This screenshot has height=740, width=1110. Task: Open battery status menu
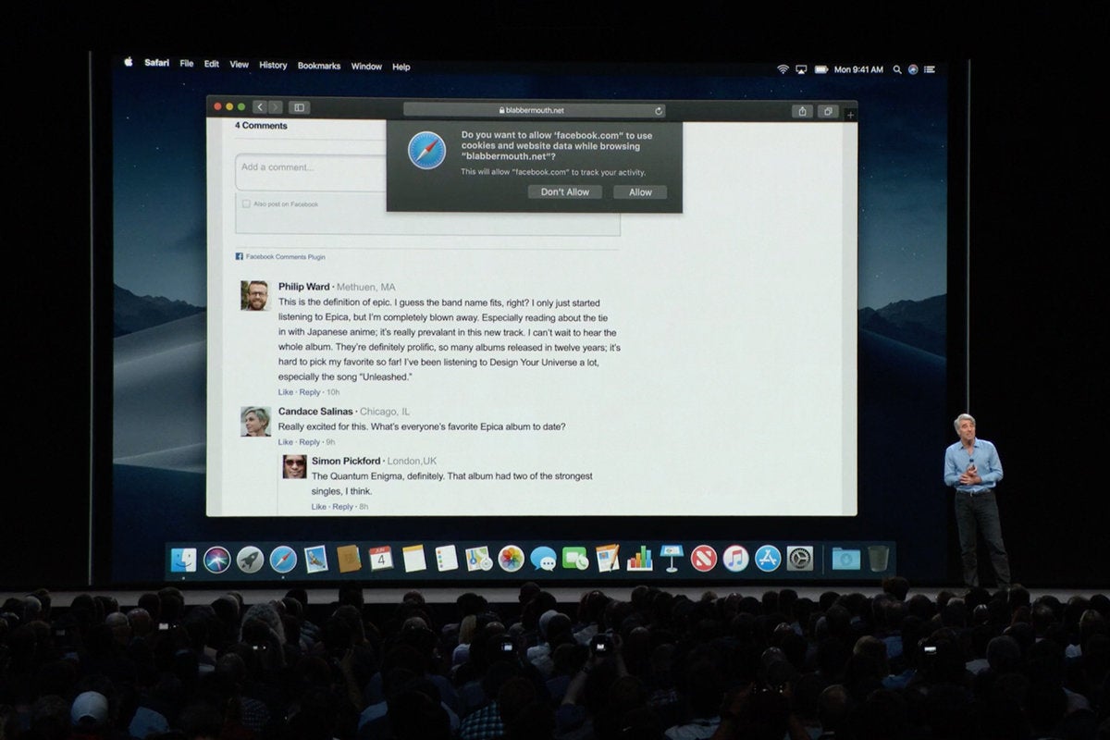[820, 69]
